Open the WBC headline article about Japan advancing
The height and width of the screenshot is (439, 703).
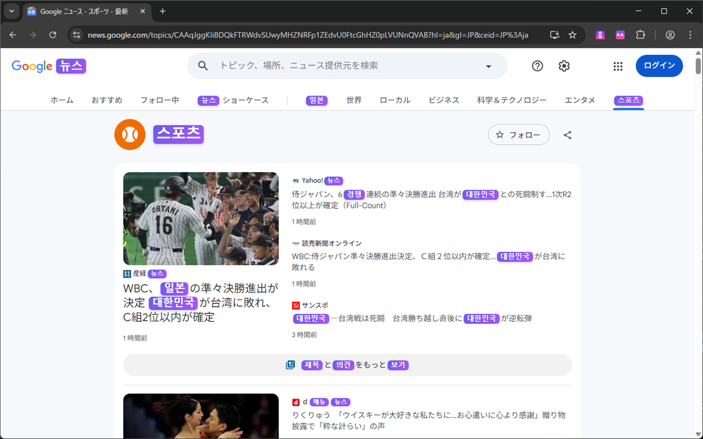[x=200, y=303]
